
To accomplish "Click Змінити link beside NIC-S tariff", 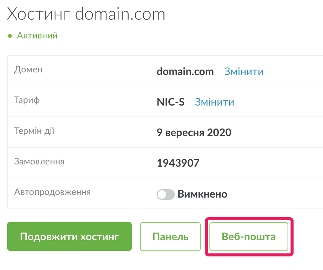I will point(214,102).
